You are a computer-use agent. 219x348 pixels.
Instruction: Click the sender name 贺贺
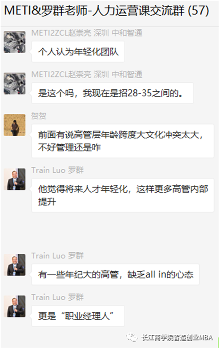point(39,116)
